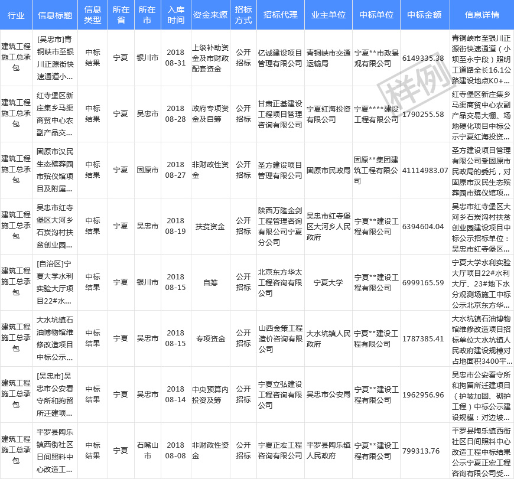Select the 石嘴山市 city cell
The width and height of the screenshot is (514, 479).
coord(147,451)
